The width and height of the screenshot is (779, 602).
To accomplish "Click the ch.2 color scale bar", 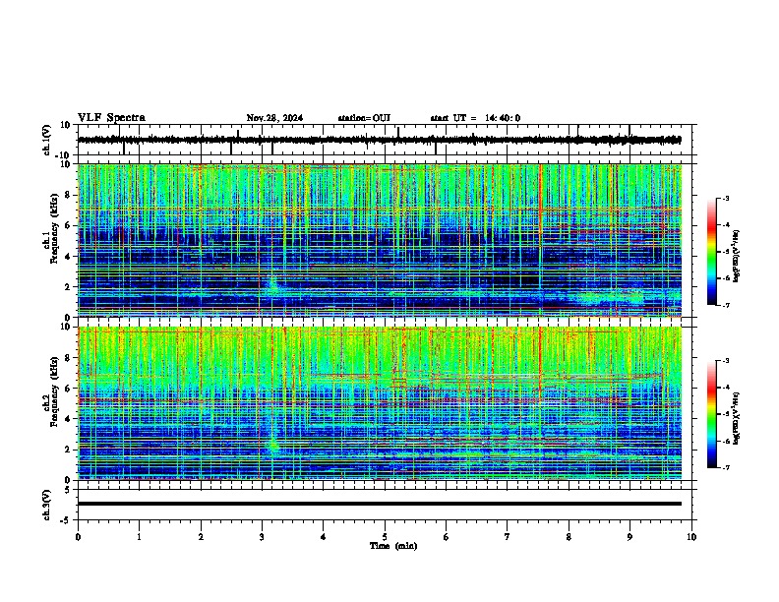I will coord(712,414).
